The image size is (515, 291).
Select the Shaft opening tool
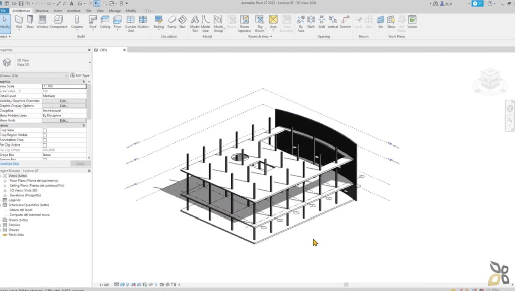coord(311,22)
